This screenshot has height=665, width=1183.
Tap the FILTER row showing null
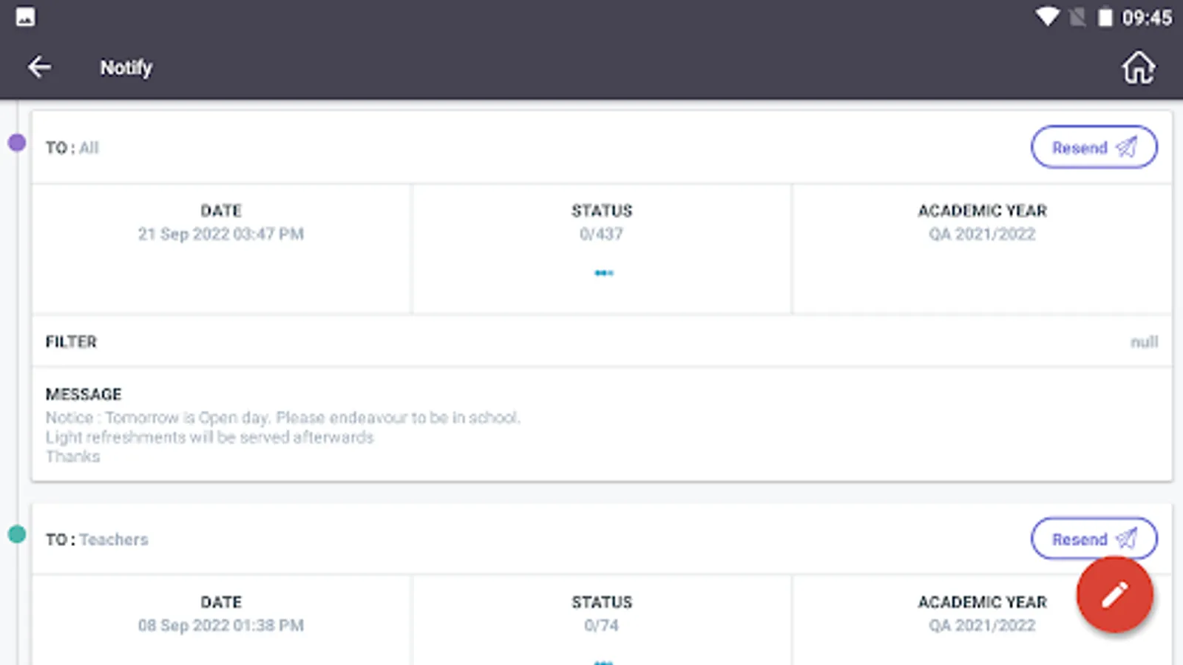coord(601,341)
